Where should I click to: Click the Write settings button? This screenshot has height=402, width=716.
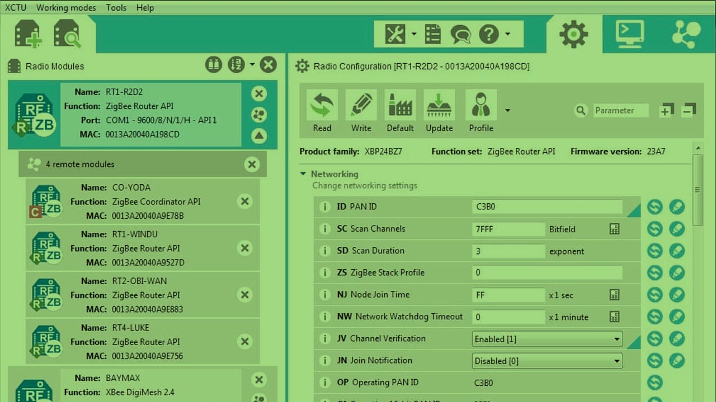[361, 111]
